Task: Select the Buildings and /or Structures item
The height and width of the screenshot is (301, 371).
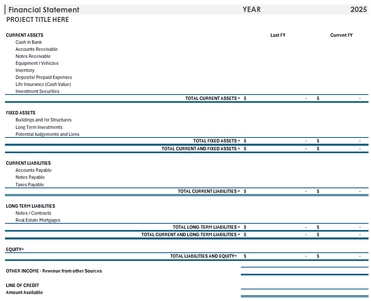Action: point(43,120)
